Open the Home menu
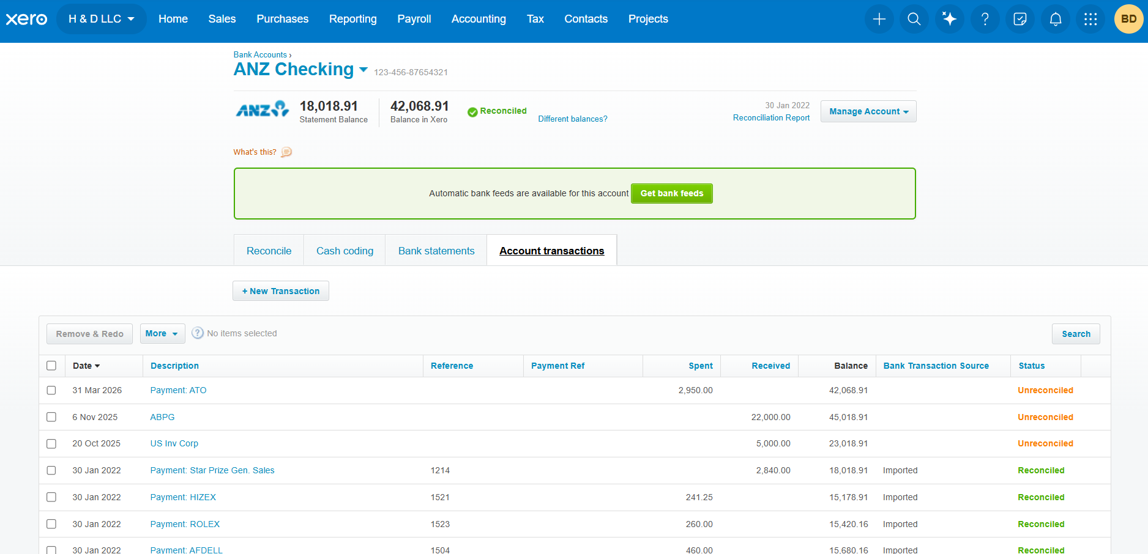 tap(173, 19)
